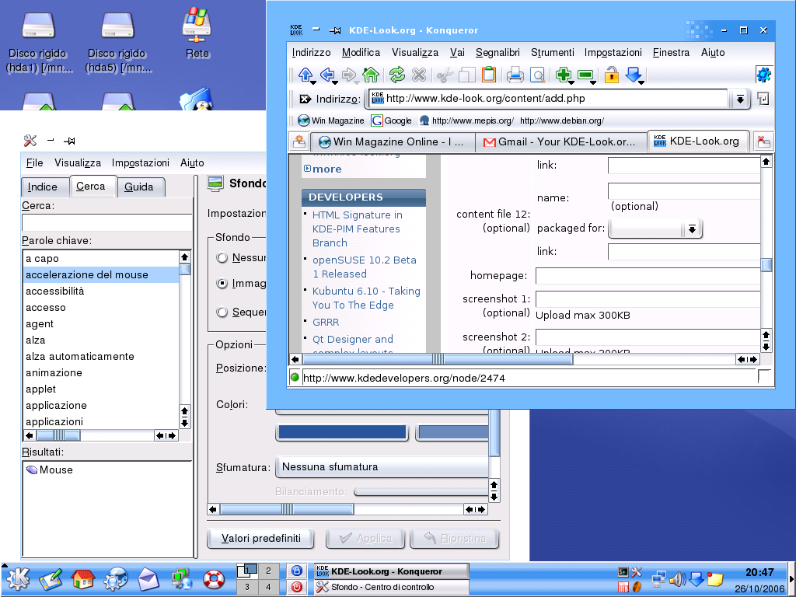This screenshot has height=597, width=796.
Task: Select the Nessuno background radio button
Action: tap(222, 258)
